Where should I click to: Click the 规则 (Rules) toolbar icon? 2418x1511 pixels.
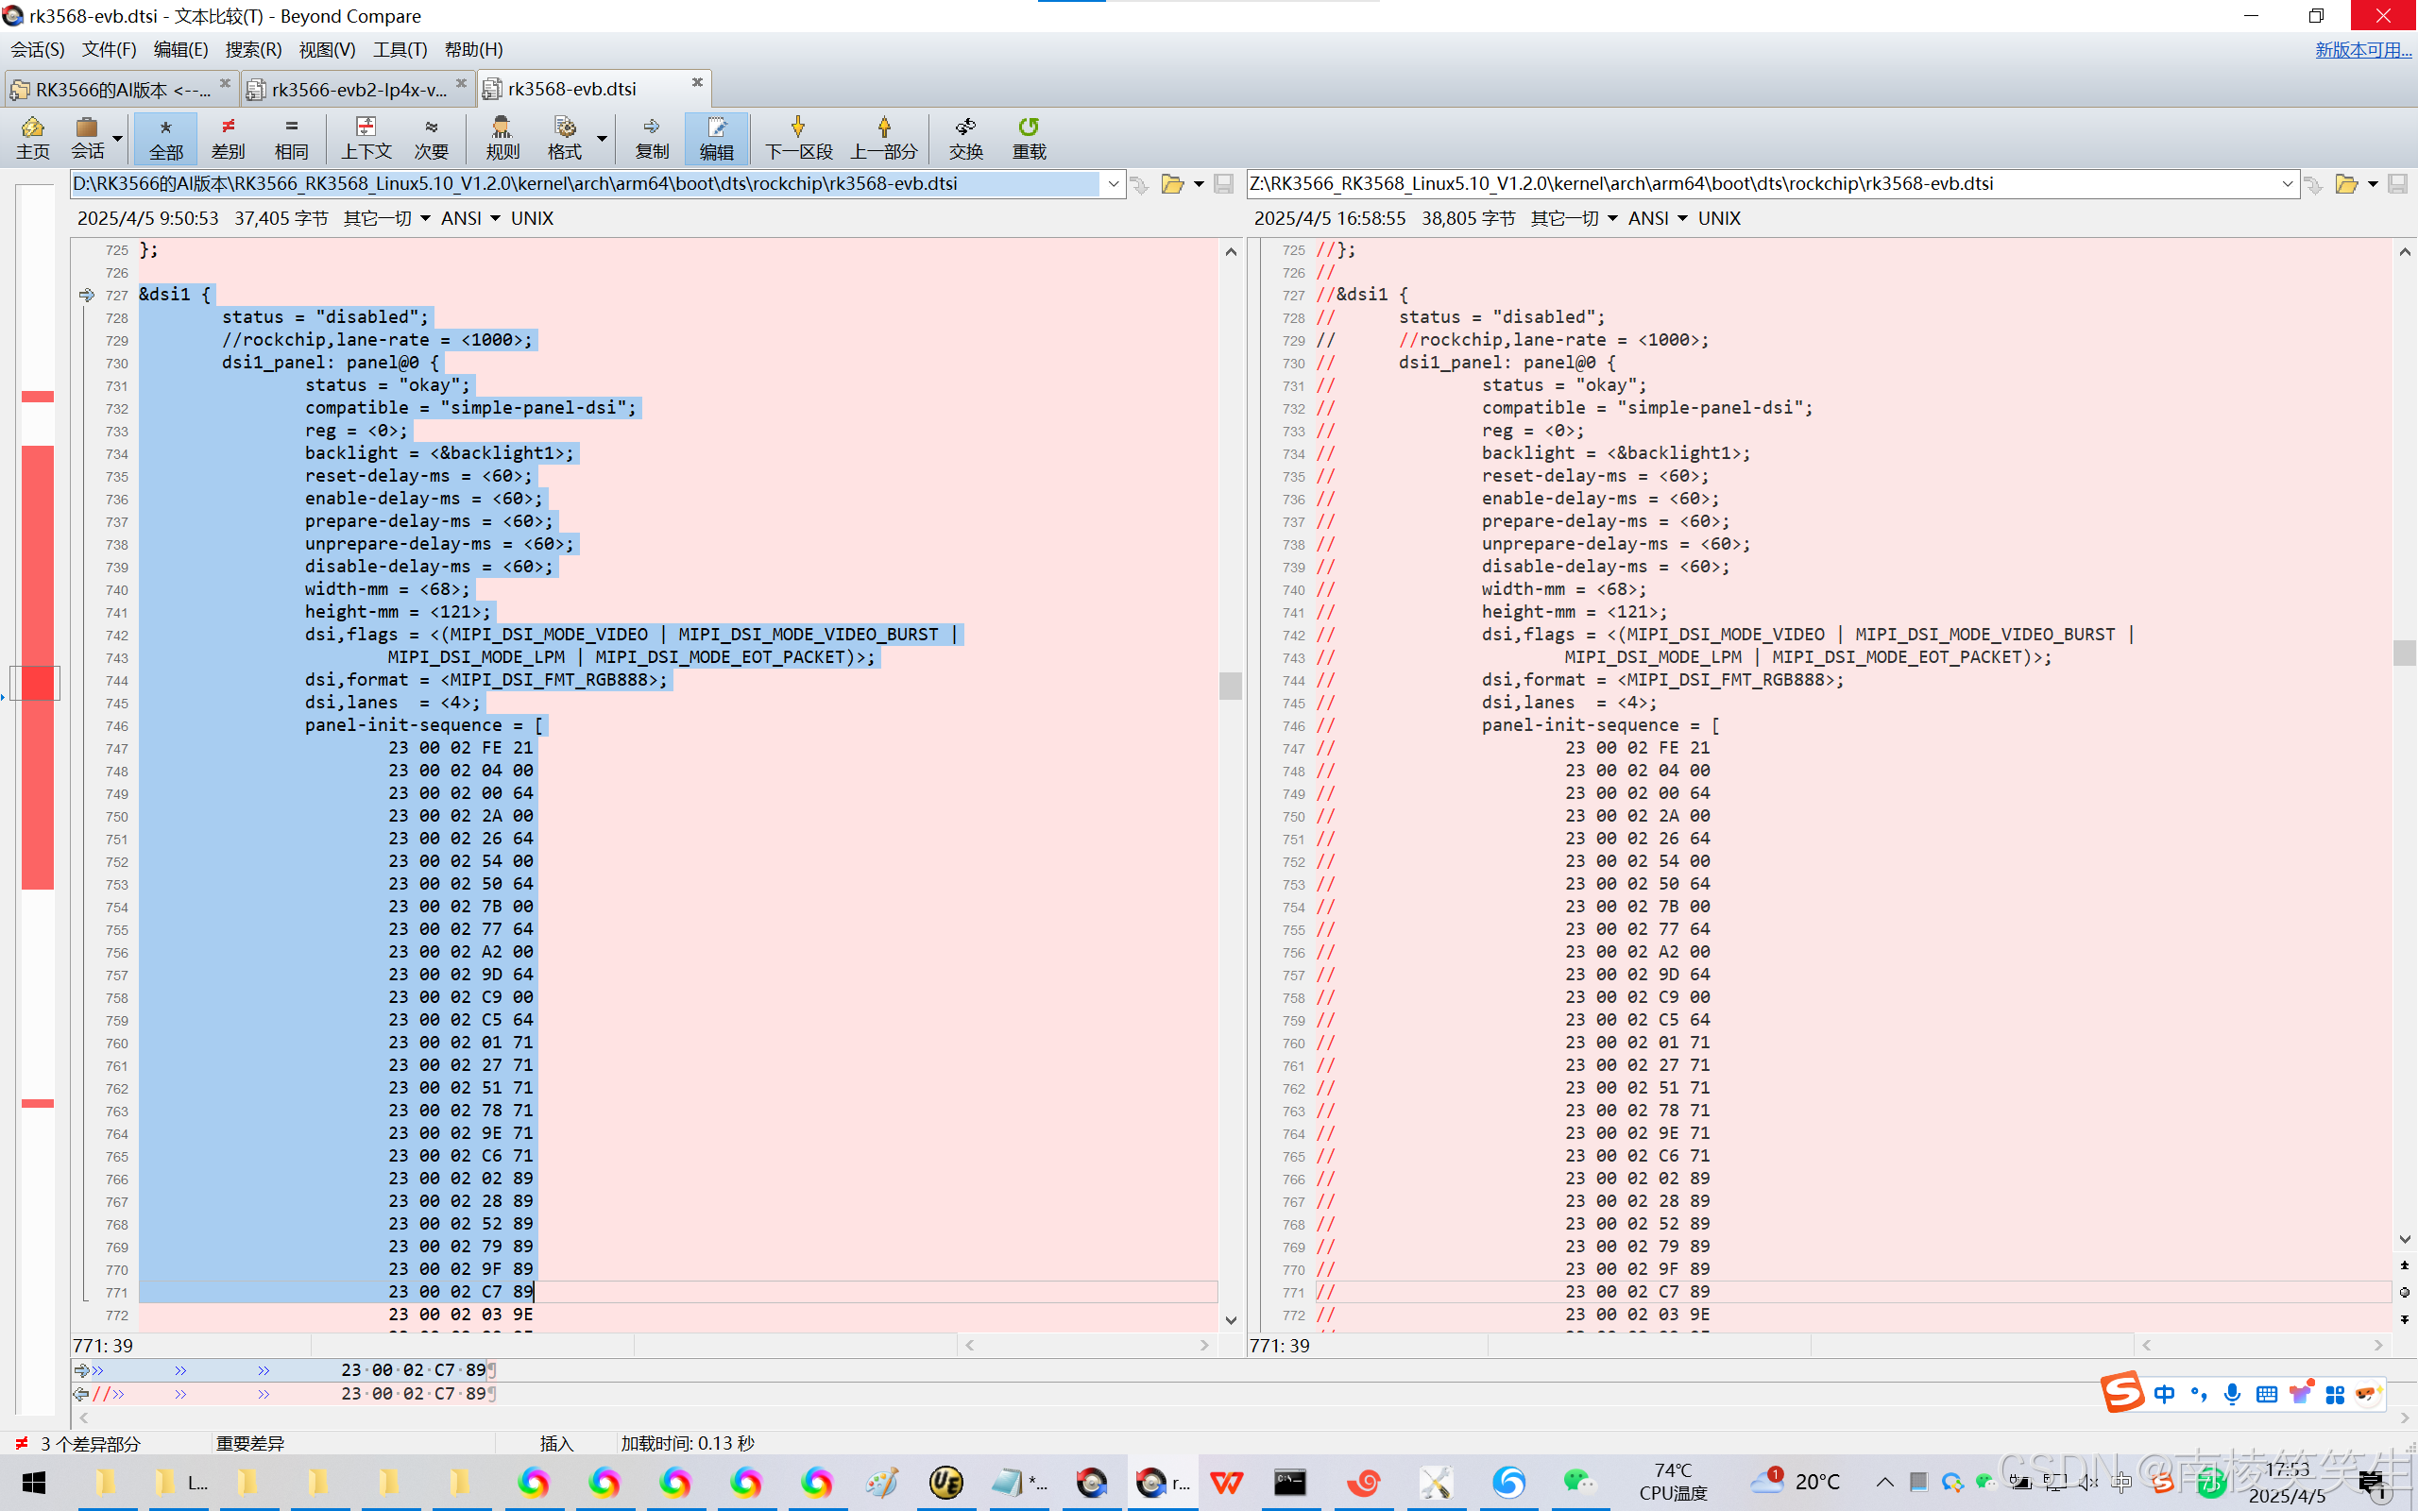click(x=502, y=138)
